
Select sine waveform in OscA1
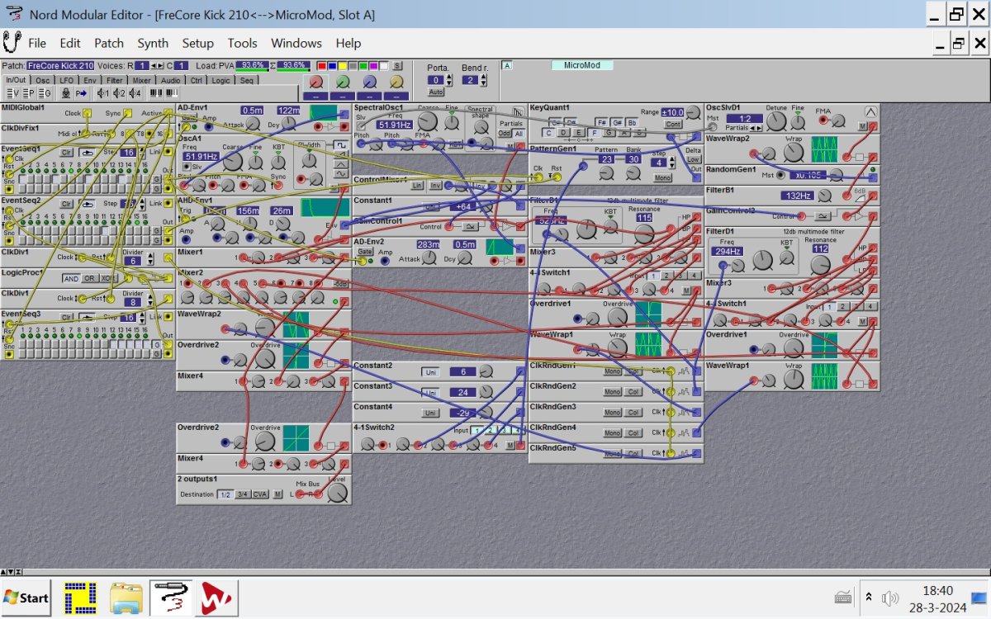click(x=341, y=173)
